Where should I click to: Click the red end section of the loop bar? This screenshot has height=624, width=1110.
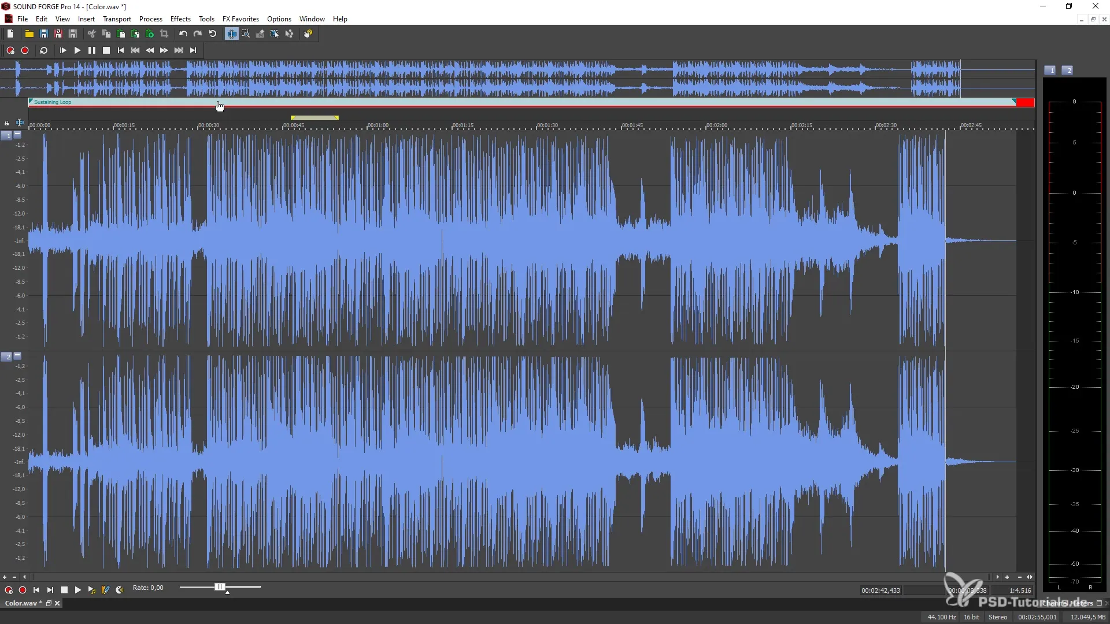coord(1025,102)
